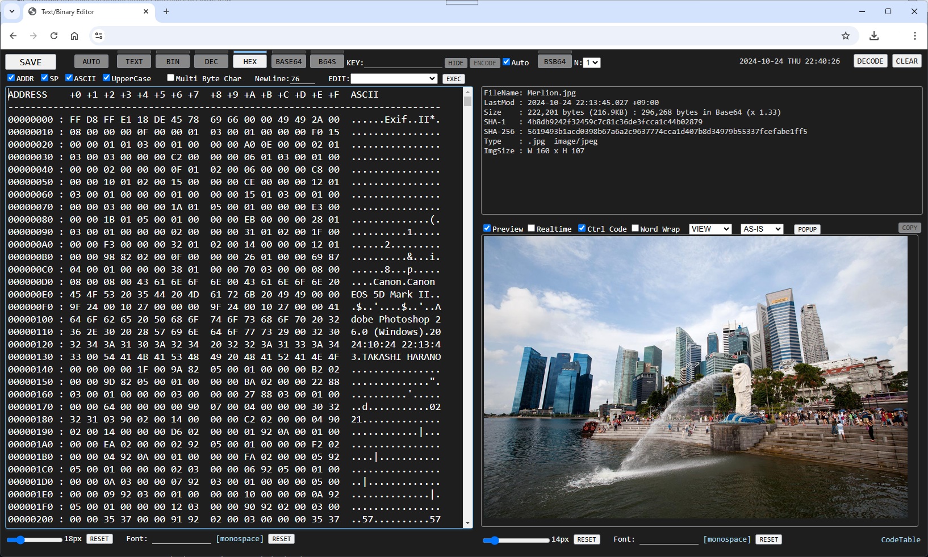Enable the Realtime checkbox
This screenshot has width=928, height=557.
click(531, 228)
